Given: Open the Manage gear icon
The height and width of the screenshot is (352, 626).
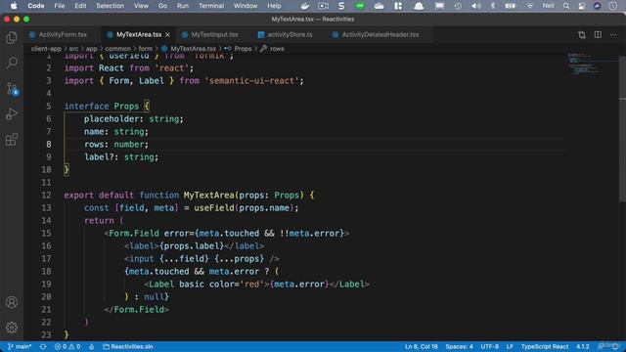Looking at the screenshot, I should tap(12, 328).
